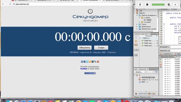Viewport: 181px width, 102px height.
Task: Expand the Библиотеки folder
Action: pos(137,27)
